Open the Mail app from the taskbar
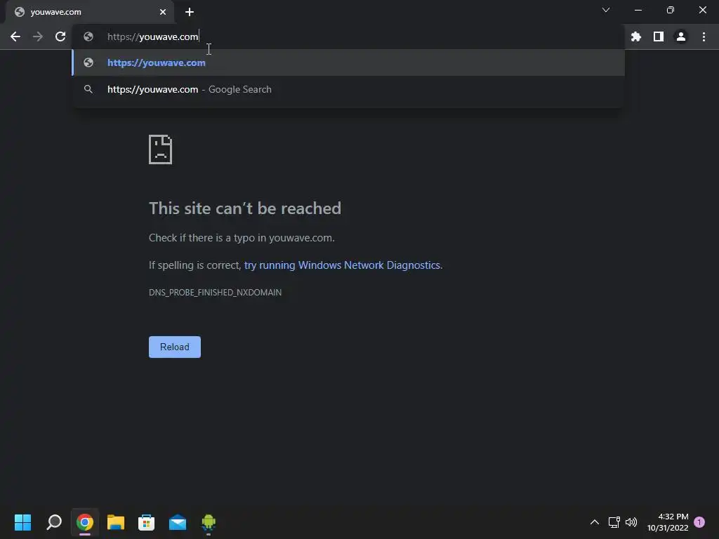719x539 pixels. click(x=178, y=522)
